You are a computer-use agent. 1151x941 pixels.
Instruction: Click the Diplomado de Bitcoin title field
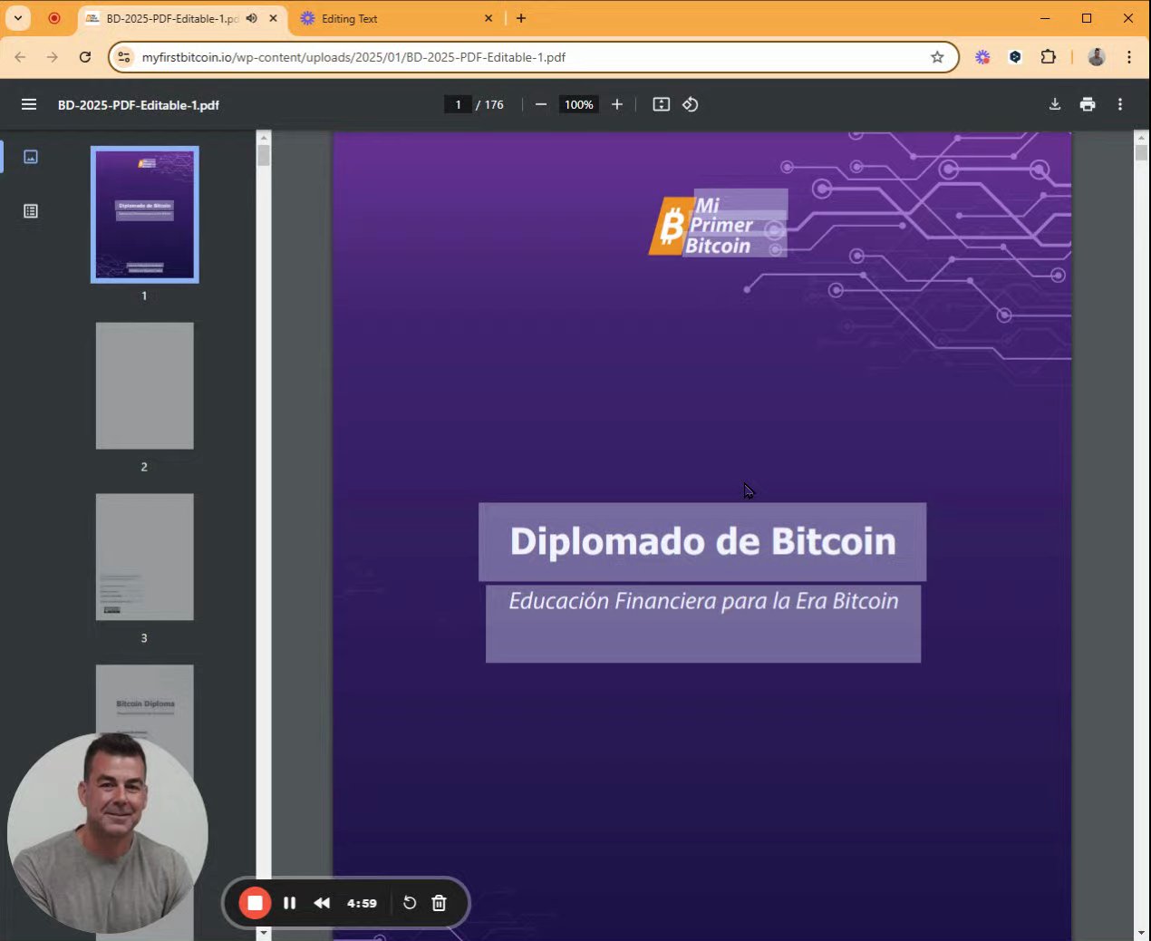click(702, 542)
